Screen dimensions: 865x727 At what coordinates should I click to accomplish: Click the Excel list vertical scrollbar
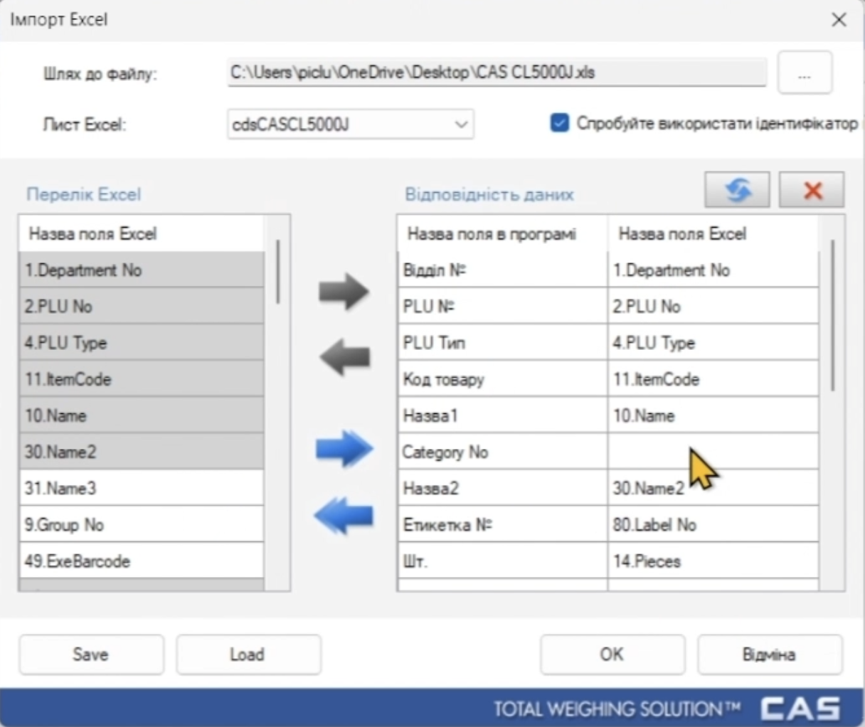[277, 272]
